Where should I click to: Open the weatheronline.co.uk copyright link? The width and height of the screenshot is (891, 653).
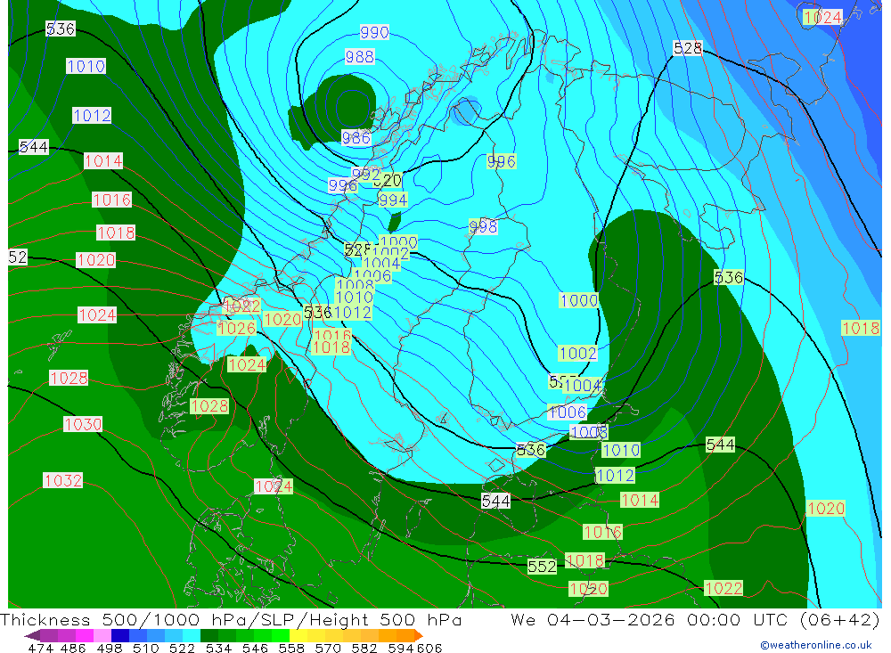click(816, 645)
